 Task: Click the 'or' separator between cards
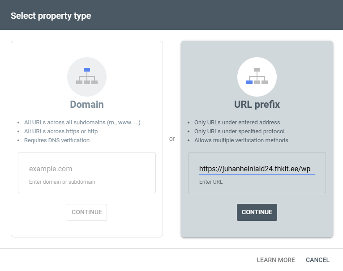click(172, 139)
